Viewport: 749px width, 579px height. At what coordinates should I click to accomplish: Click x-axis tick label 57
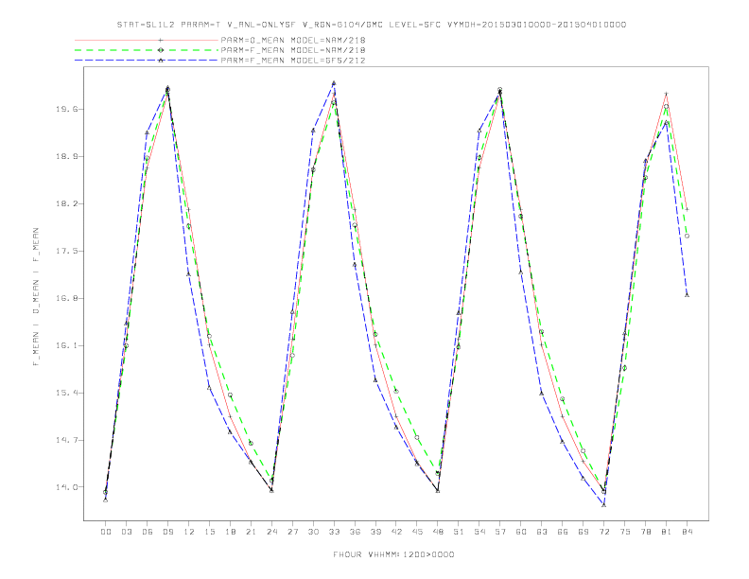click(x=500, y=532)
